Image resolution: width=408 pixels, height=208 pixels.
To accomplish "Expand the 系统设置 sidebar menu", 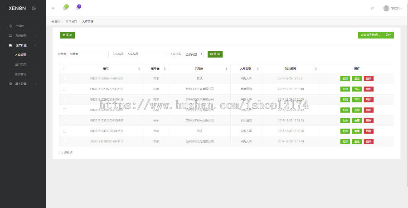I will tap(23, 36).
